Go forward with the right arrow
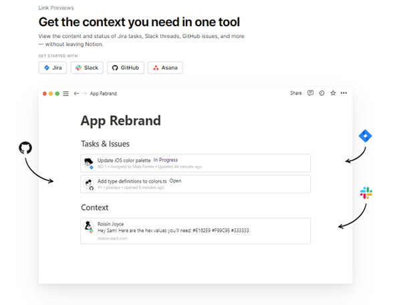 (84, 94)
